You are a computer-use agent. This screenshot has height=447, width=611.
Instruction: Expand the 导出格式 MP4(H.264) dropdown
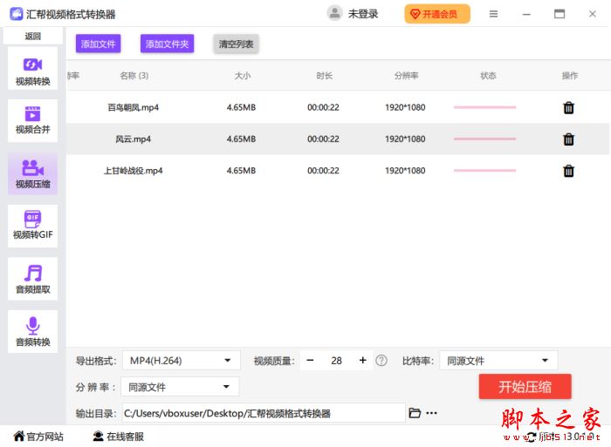coord(182,360)
